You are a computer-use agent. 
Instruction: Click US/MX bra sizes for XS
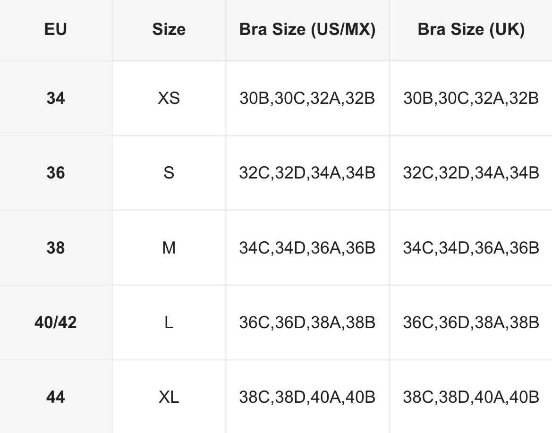pyautogui.click(x=307, y=98)
